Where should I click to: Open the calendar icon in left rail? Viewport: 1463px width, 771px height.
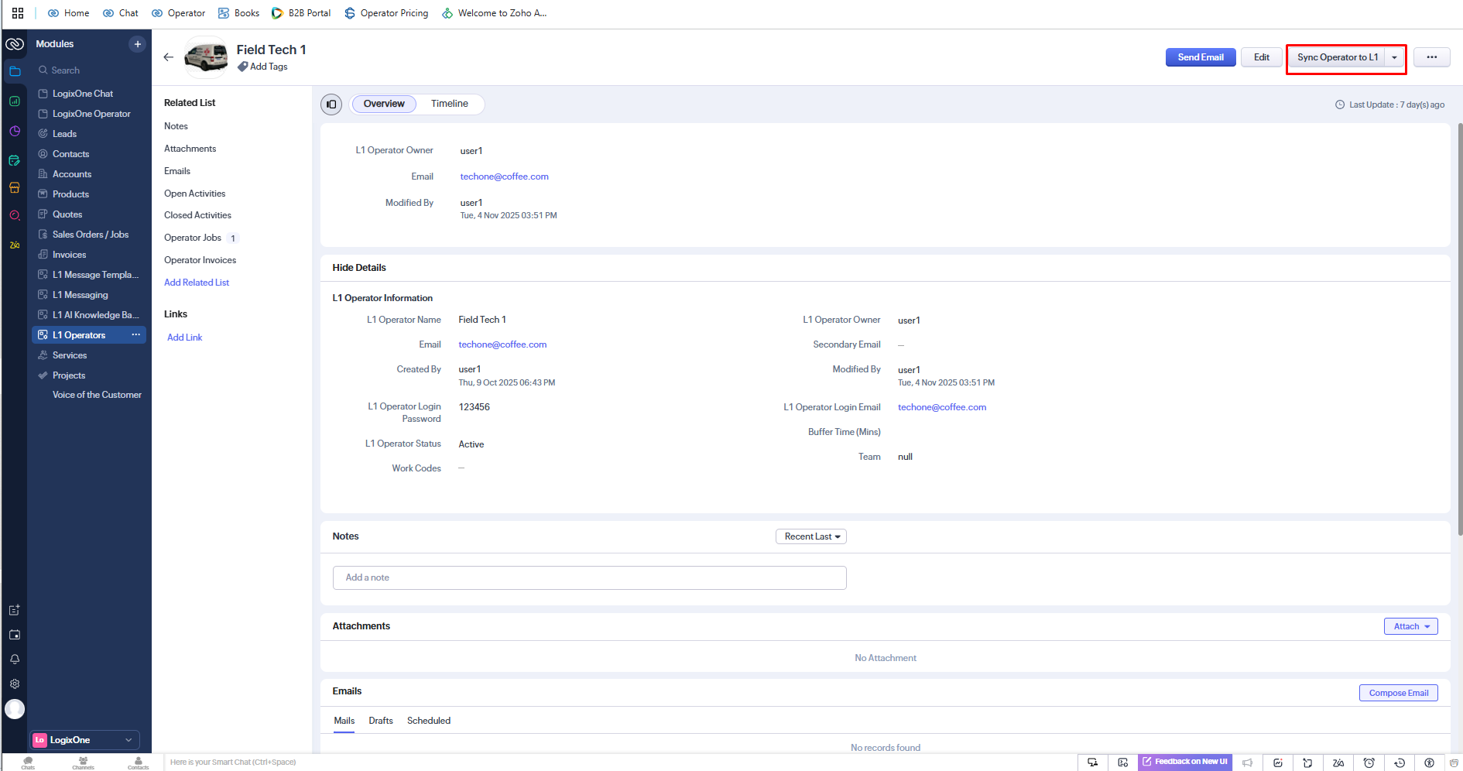coord(15,635)
